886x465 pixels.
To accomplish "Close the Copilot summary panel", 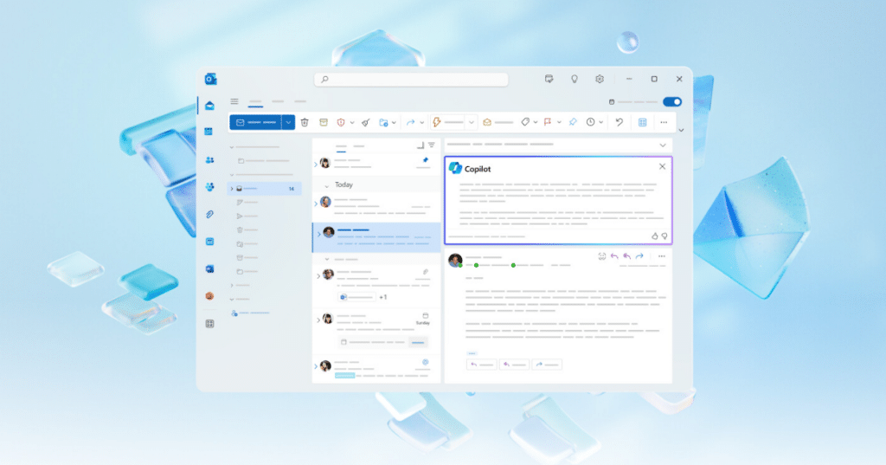I will pyautogui.click(x=662, y=166).
